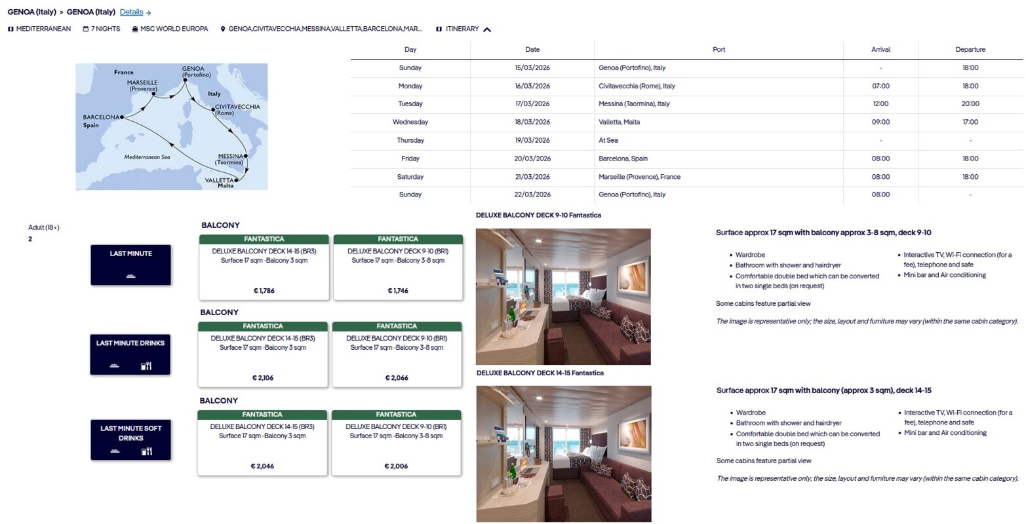Click the map icon left of ITINERARY
The width and height of the screenshot is (1026, 524).
pyautogui.click(x=439, y=29)
